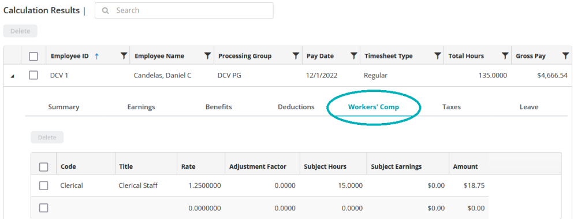
Task: Click the Clerical code cell
Action: tap(72, 185)
